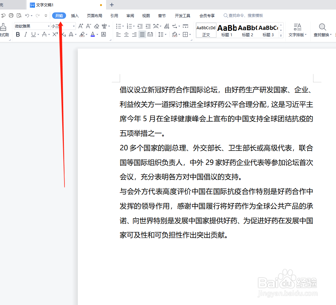
Task: Apply the 标题 1 style
Action: 227,30
